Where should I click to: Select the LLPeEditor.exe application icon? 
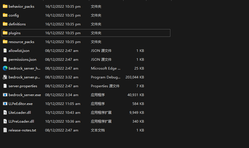pyautogui.click(x=5, y=104)
